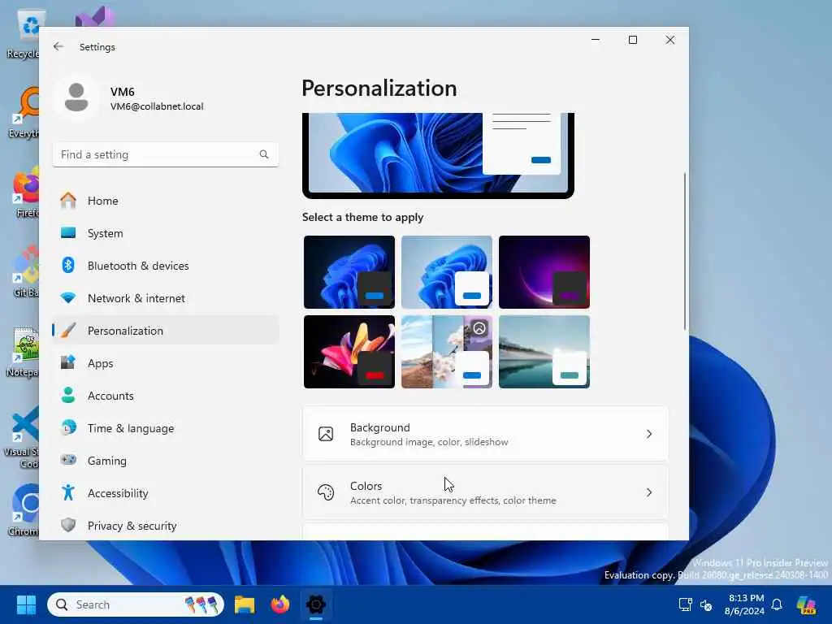Click the Find a setting search box

166,154
